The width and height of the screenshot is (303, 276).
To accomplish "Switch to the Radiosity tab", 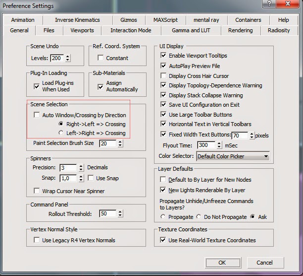I will point(279,30).
